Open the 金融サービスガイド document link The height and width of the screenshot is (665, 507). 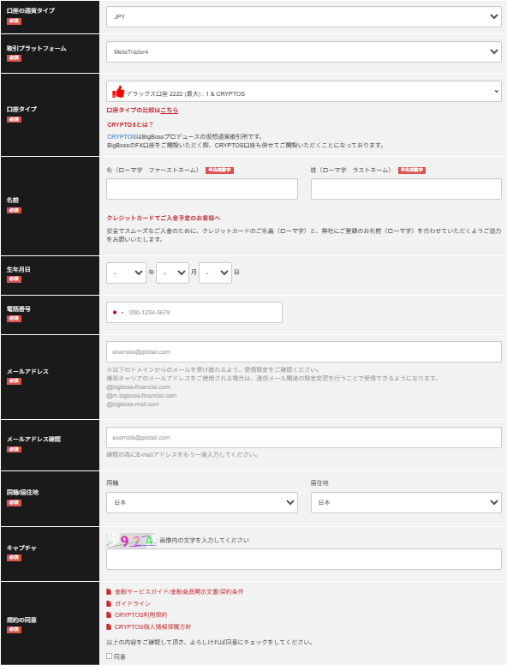point(179,591)
